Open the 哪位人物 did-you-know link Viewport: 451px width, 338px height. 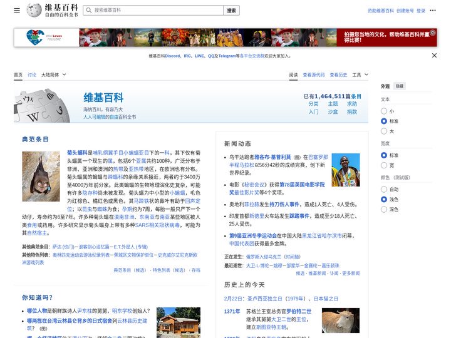click(37, 310)
